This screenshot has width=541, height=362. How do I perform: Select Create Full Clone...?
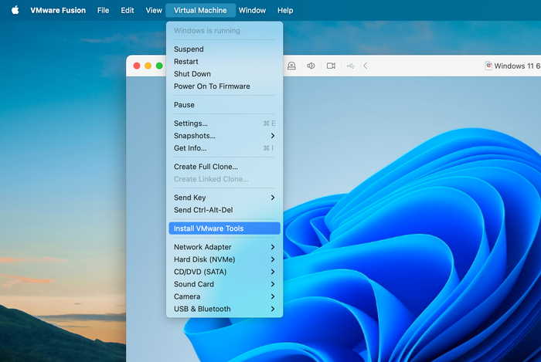coord(224,167)
